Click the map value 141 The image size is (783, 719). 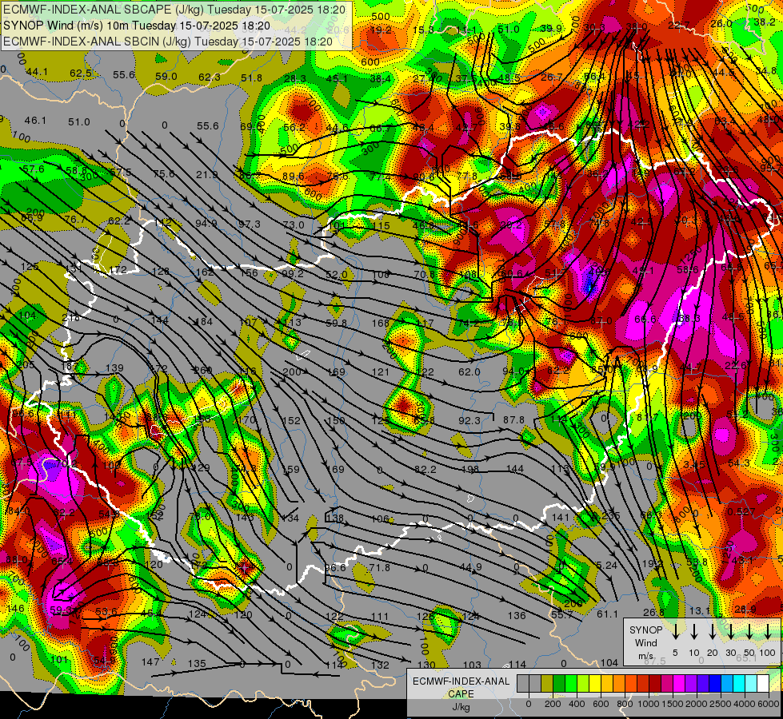coord(561,518)
